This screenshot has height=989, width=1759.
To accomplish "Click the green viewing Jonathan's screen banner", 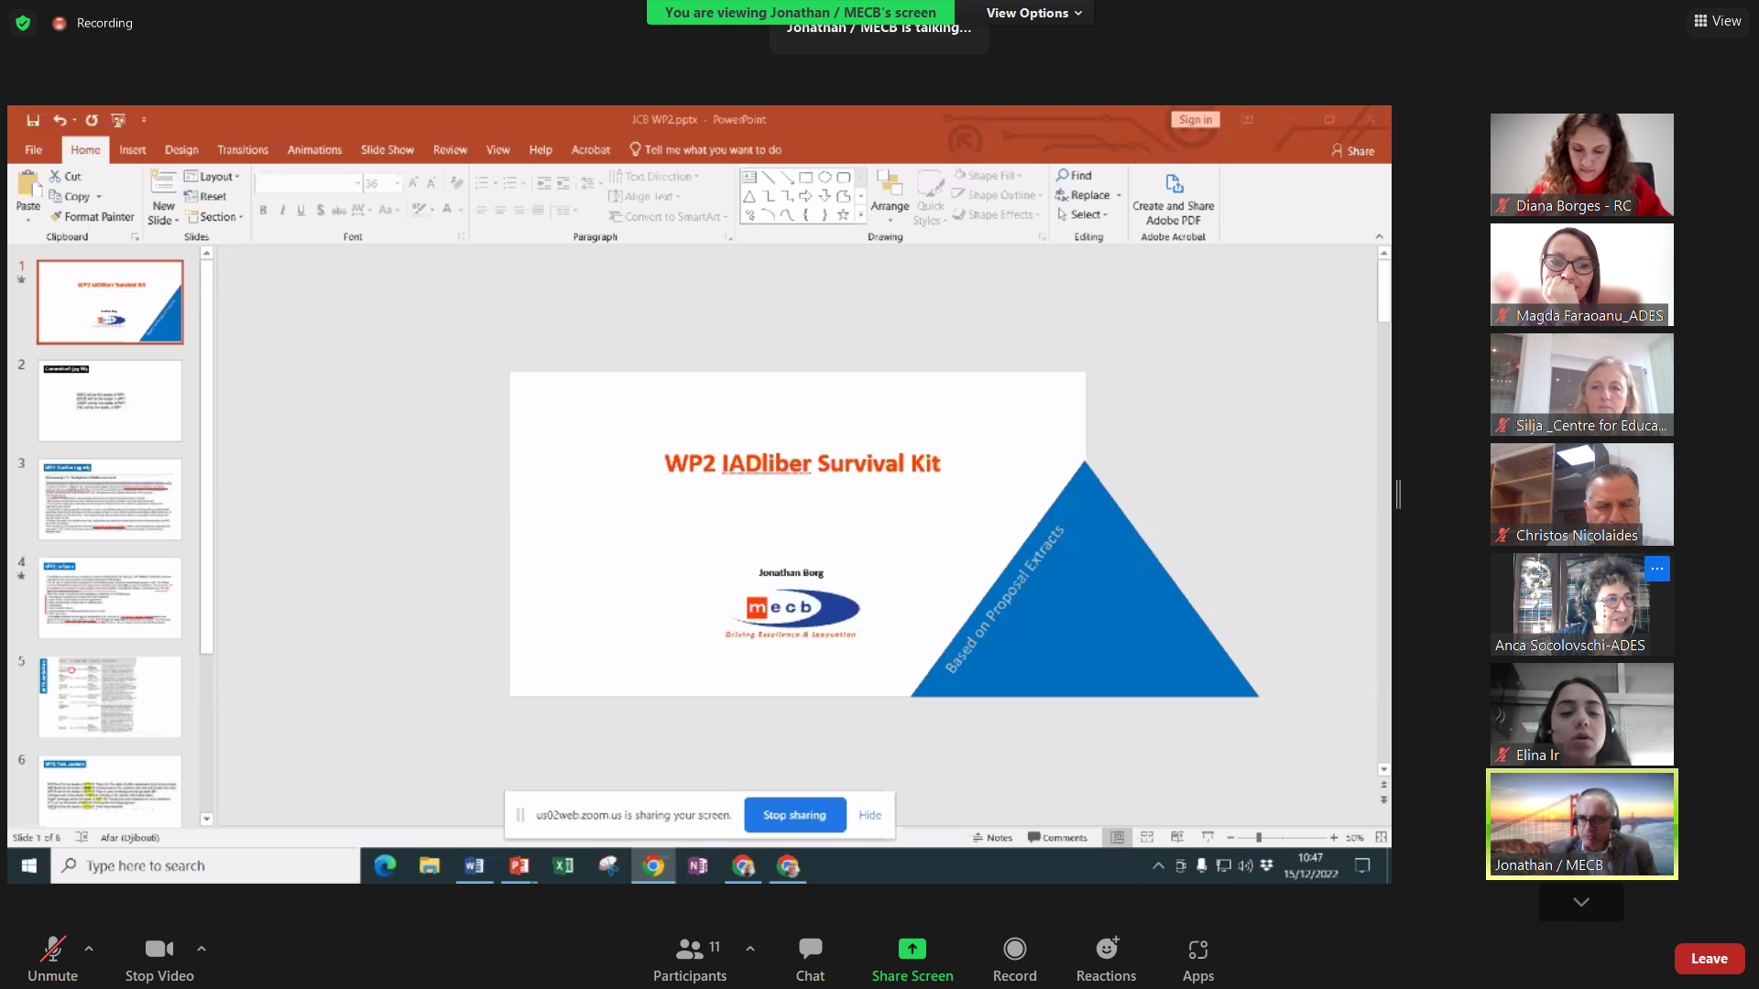I will coord(800,12).
